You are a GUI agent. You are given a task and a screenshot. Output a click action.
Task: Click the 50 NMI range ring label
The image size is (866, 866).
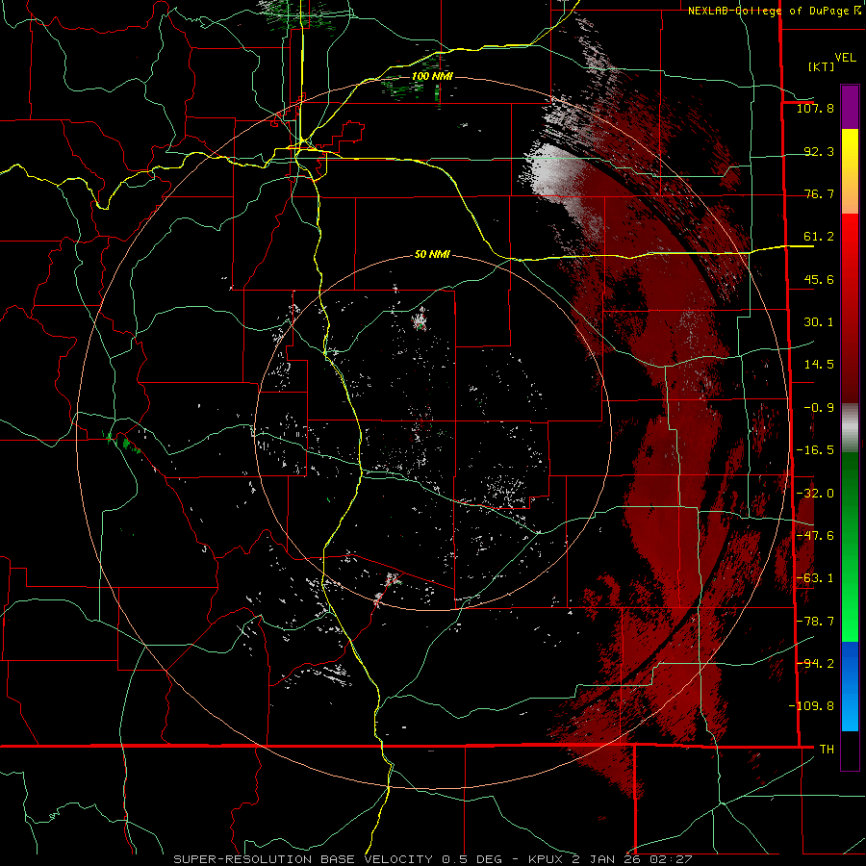coord(432,255)
